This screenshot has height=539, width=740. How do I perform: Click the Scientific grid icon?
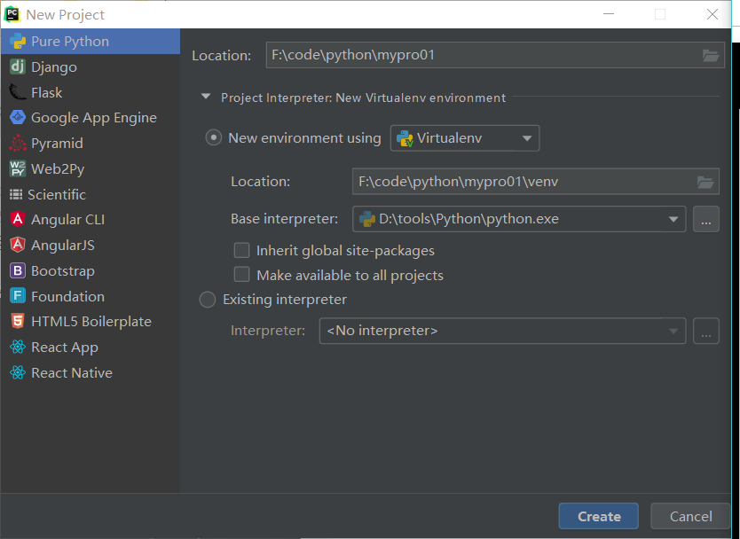tap(16, 194)
